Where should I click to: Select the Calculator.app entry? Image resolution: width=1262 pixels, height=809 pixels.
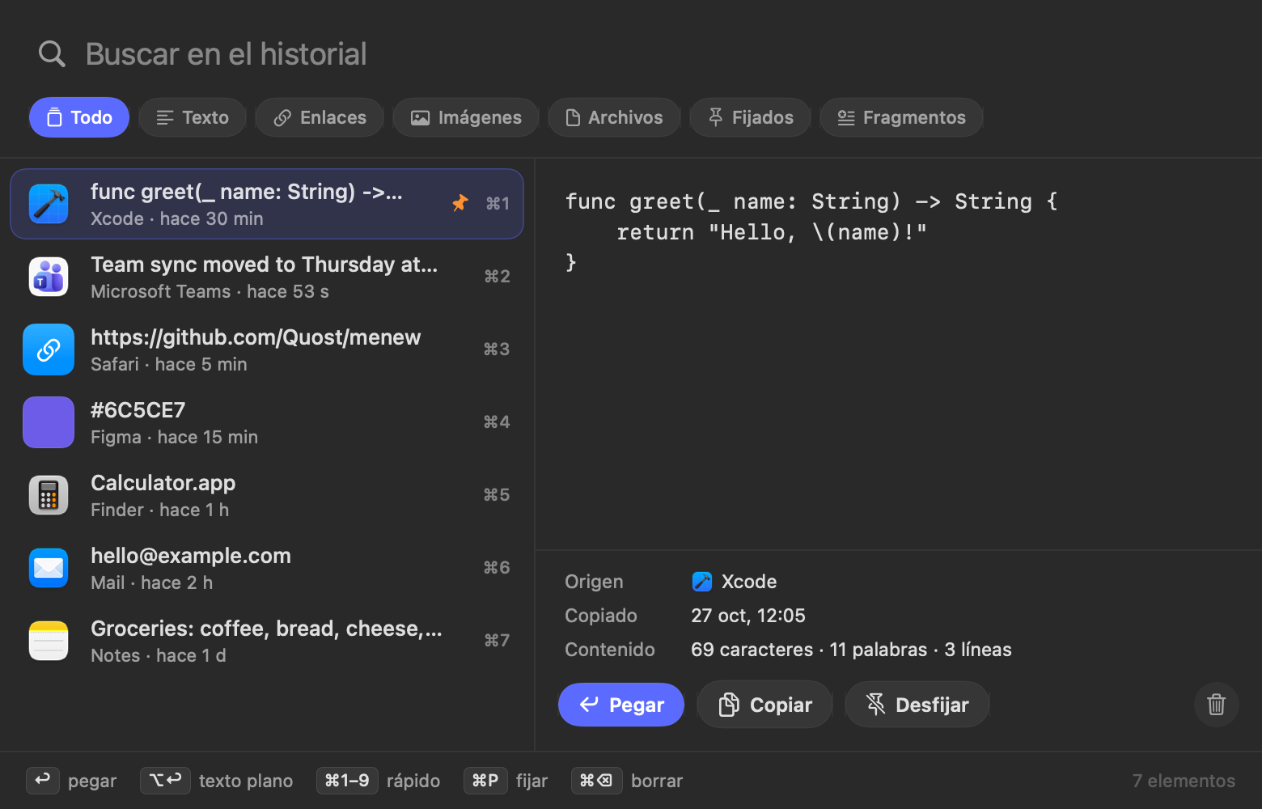pos(267,495)
